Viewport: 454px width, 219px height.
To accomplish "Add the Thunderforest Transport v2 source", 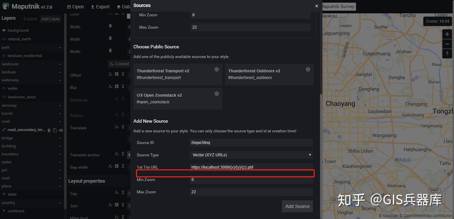I will [x=217, y=70].
